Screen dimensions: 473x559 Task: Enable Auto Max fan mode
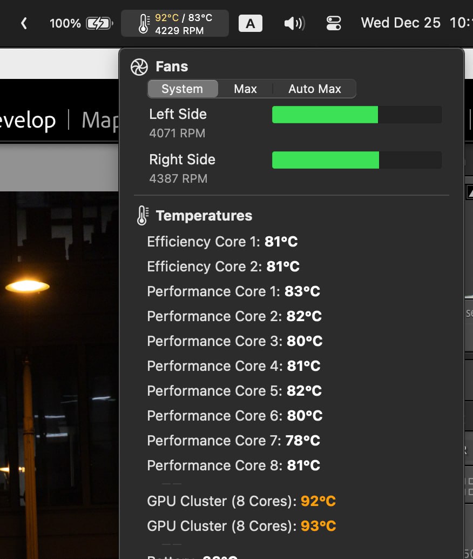coord(314,89)
